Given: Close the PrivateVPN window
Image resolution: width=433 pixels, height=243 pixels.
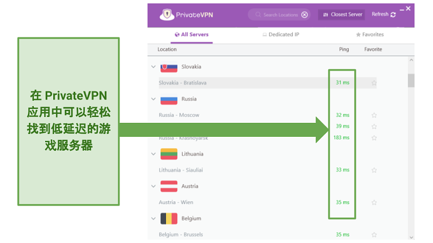Looking at the screenshot, I should click(x=408, y=9).
